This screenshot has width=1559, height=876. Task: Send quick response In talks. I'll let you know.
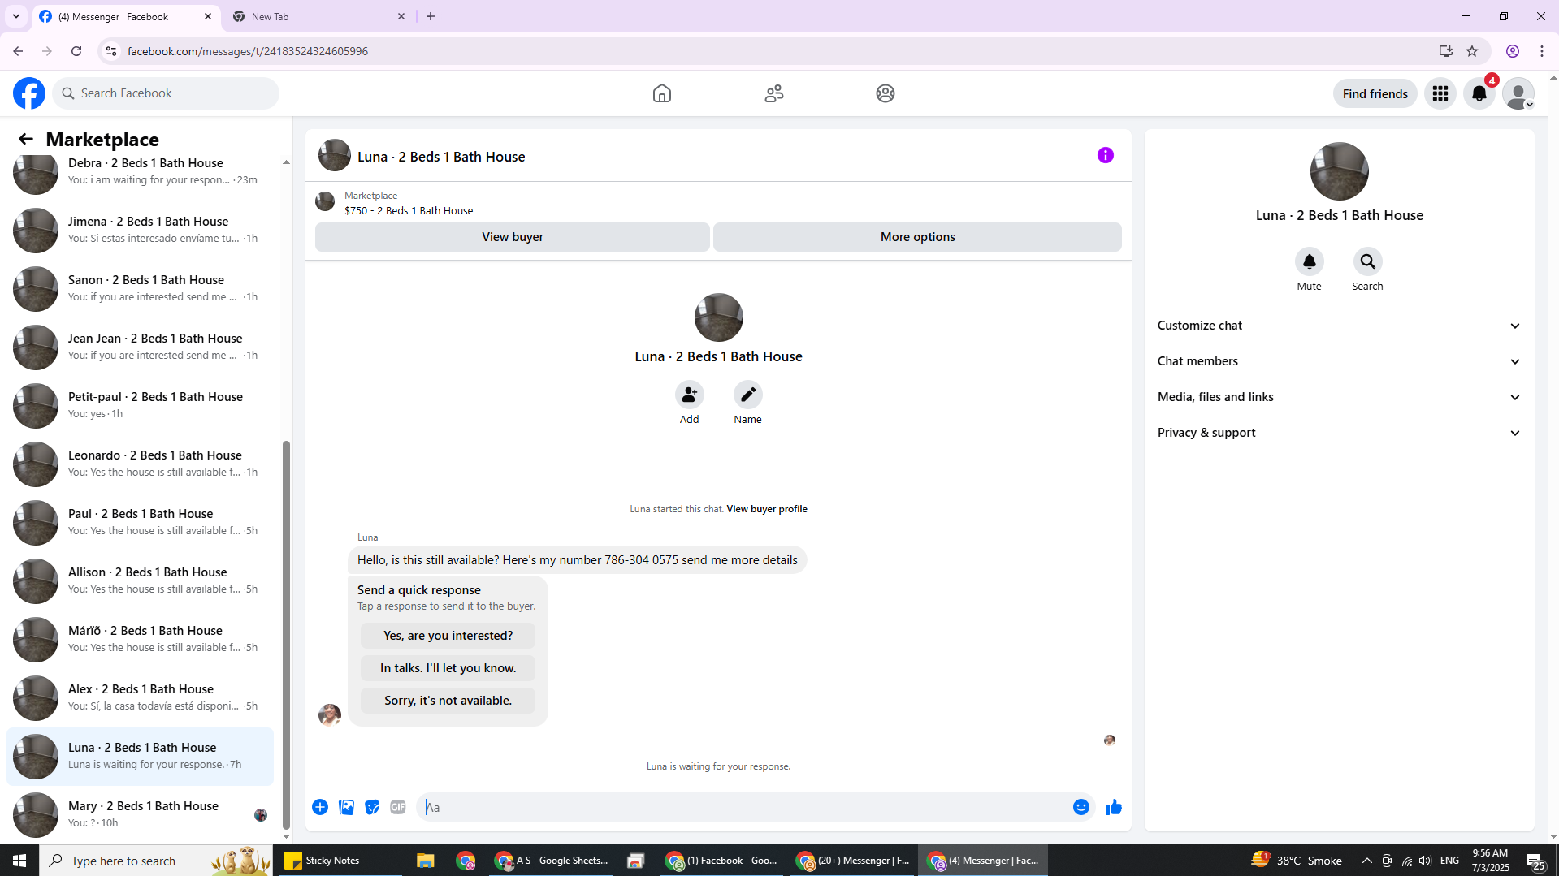448,668
